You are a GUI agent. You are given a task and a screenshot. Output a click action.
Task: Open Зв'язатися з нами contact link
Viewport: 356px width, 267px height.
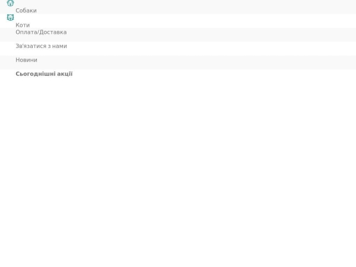tap(42, 46)
